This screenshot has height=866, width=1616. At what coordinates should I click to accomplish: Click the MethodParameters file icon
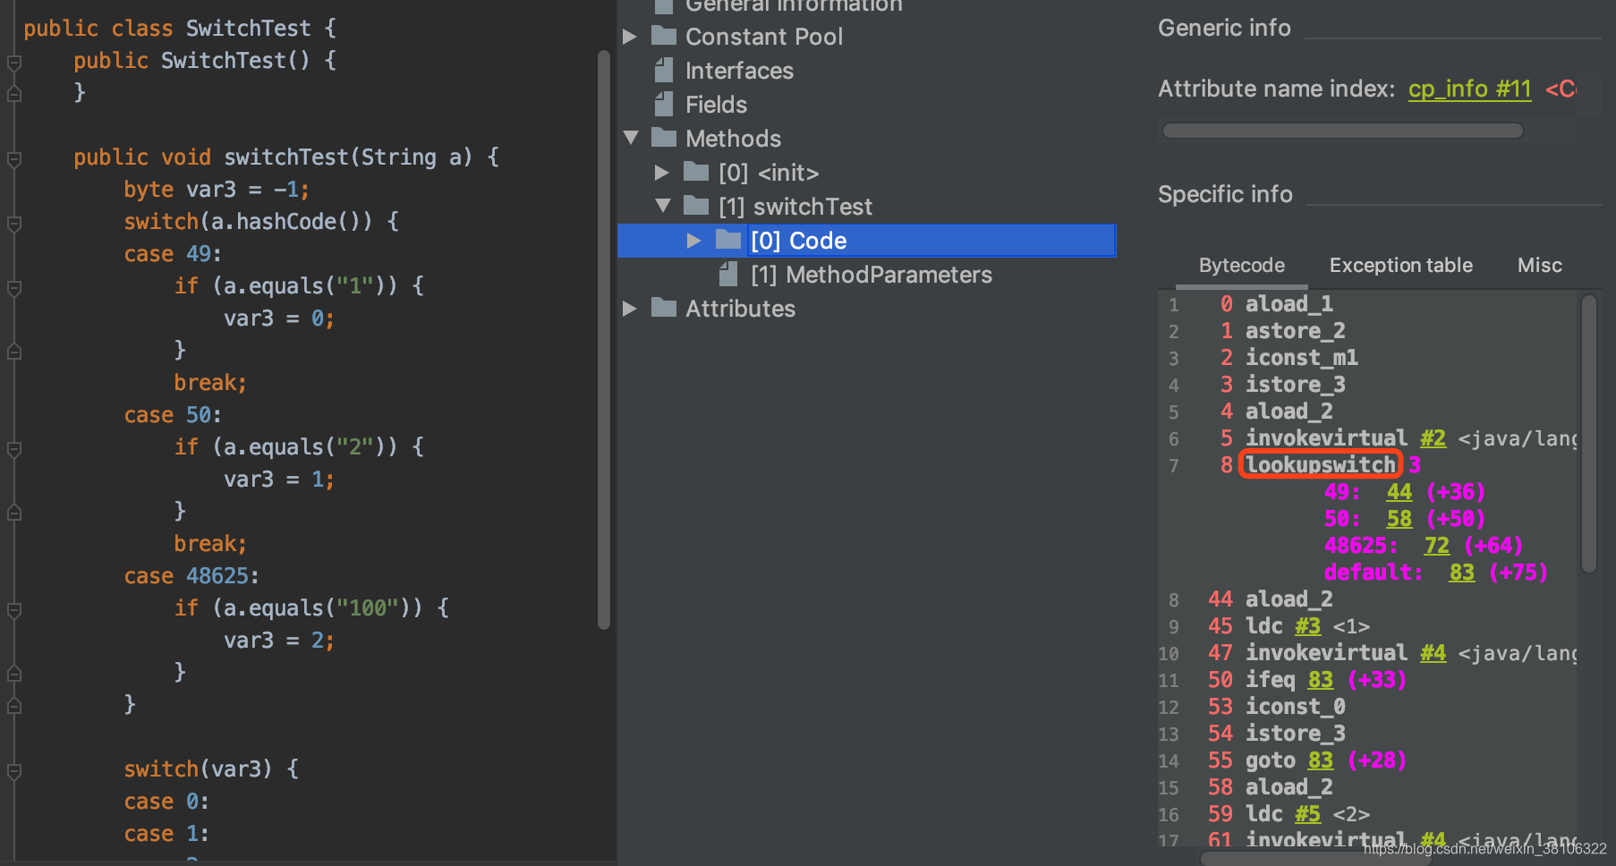pos(728,274)
